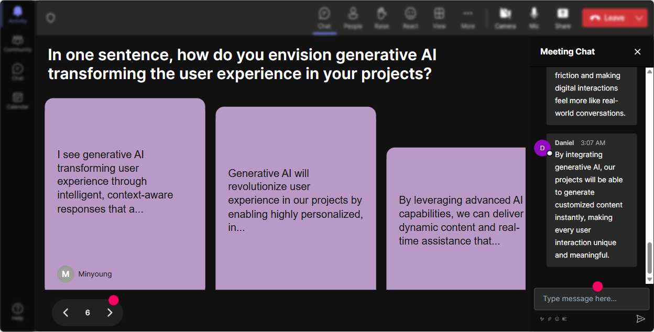Viewport: 654px width, 332px height.
Task: Show the People list
Action: (x=353, y=17)
